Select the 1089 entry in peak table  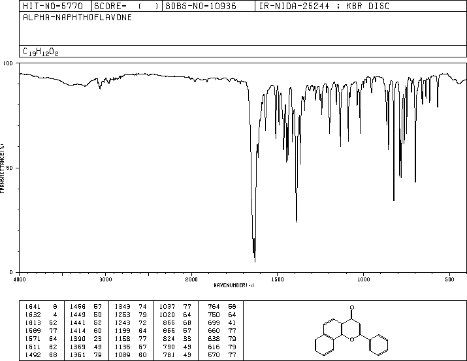click(131, 354)
